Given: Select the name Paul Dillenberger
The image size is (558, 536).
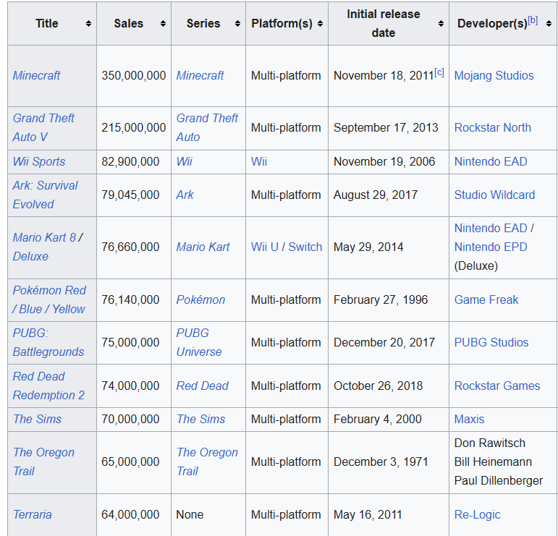Looking at the screenshot, I should [x=499, y=481].
